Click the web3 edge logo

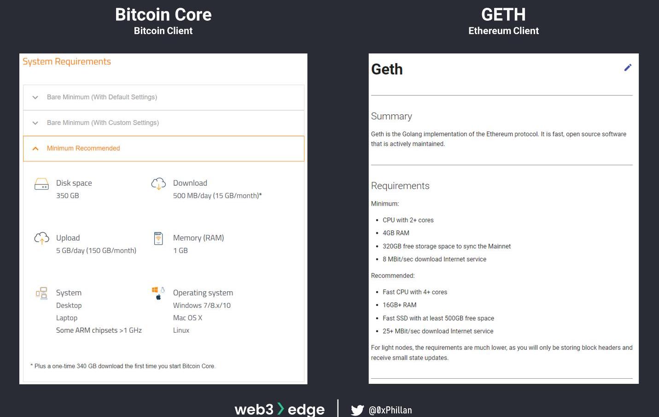[280, 409]
